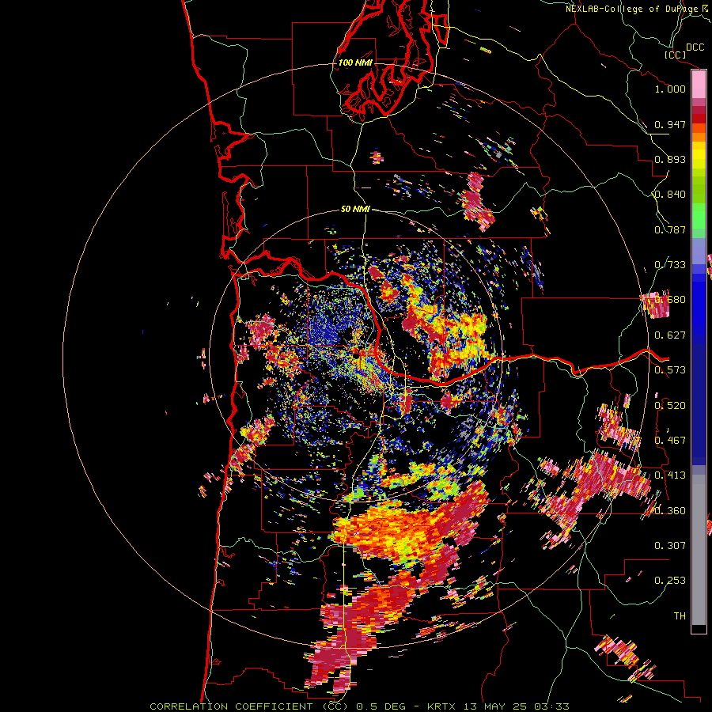
Task: Click the 0.787 scale value
Action: [670, 229]
